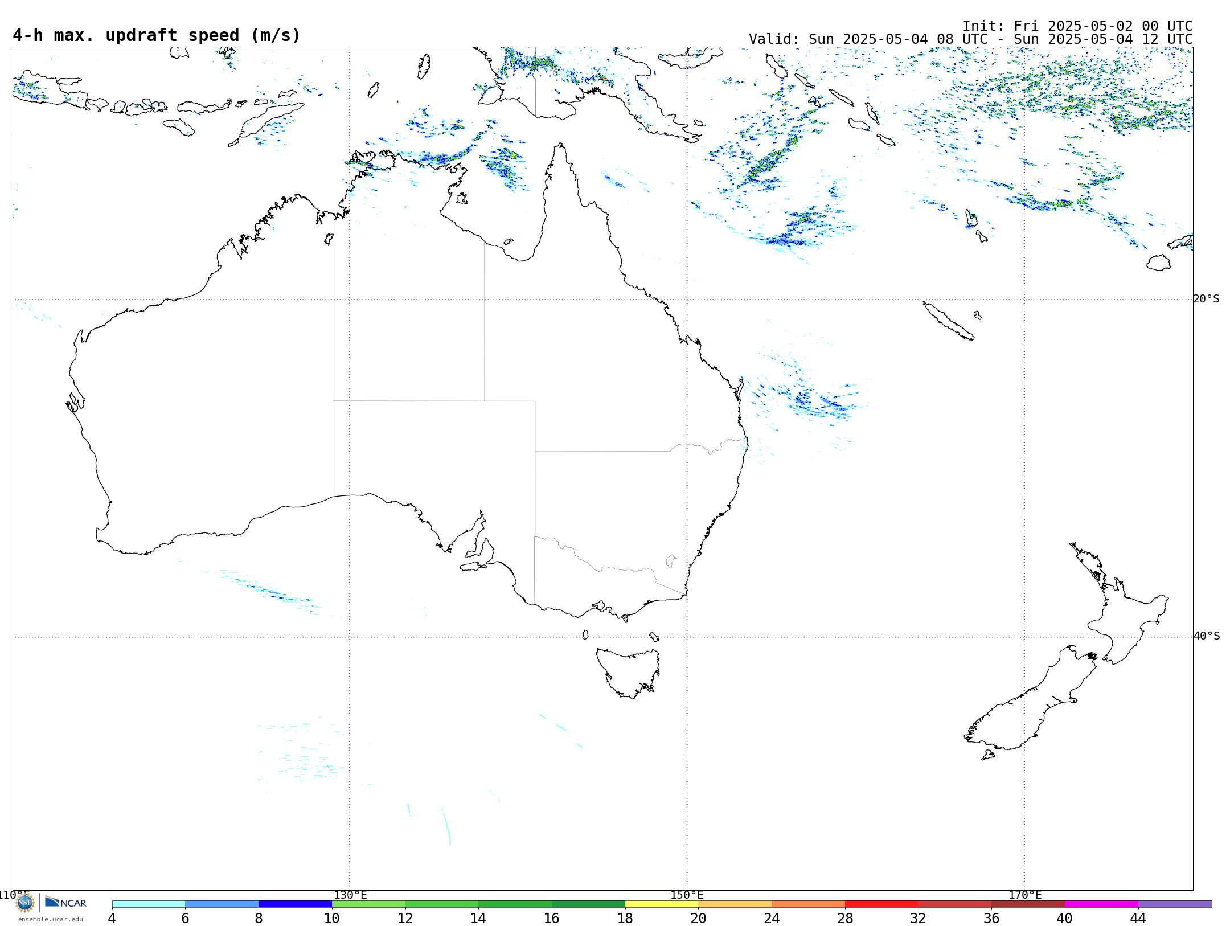Click the colorbar tick label '10'
Viewport: 1230px width, 926px height.
point(332,918)
